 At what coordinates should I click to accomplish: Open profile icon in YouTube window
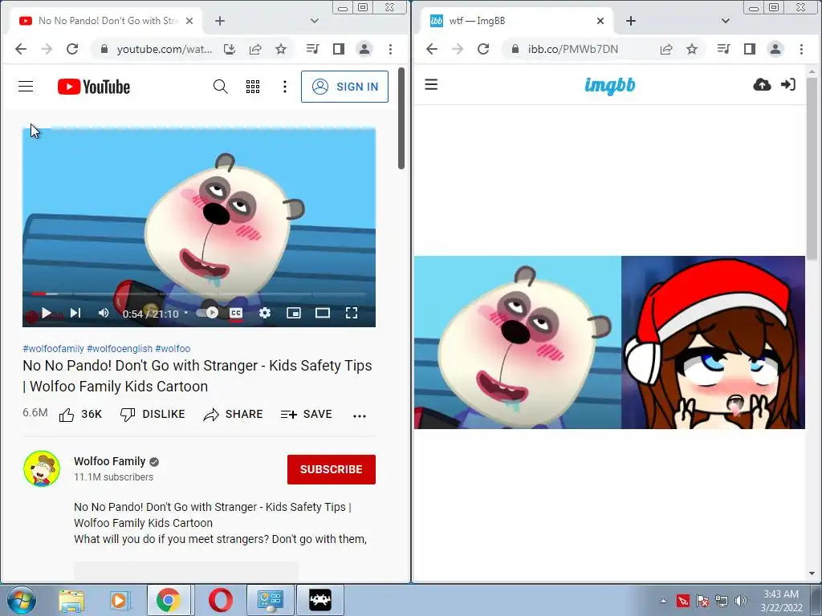(x=364, y=49)
